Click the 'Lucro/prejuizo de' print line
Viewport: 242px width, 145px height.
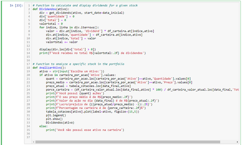click(99, 104)
